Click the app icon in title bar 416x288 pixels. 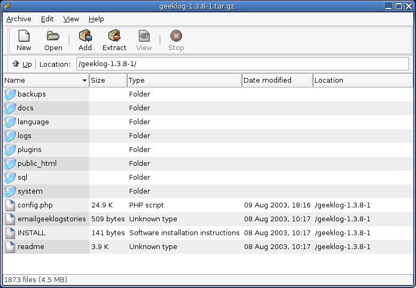(7, 5)
